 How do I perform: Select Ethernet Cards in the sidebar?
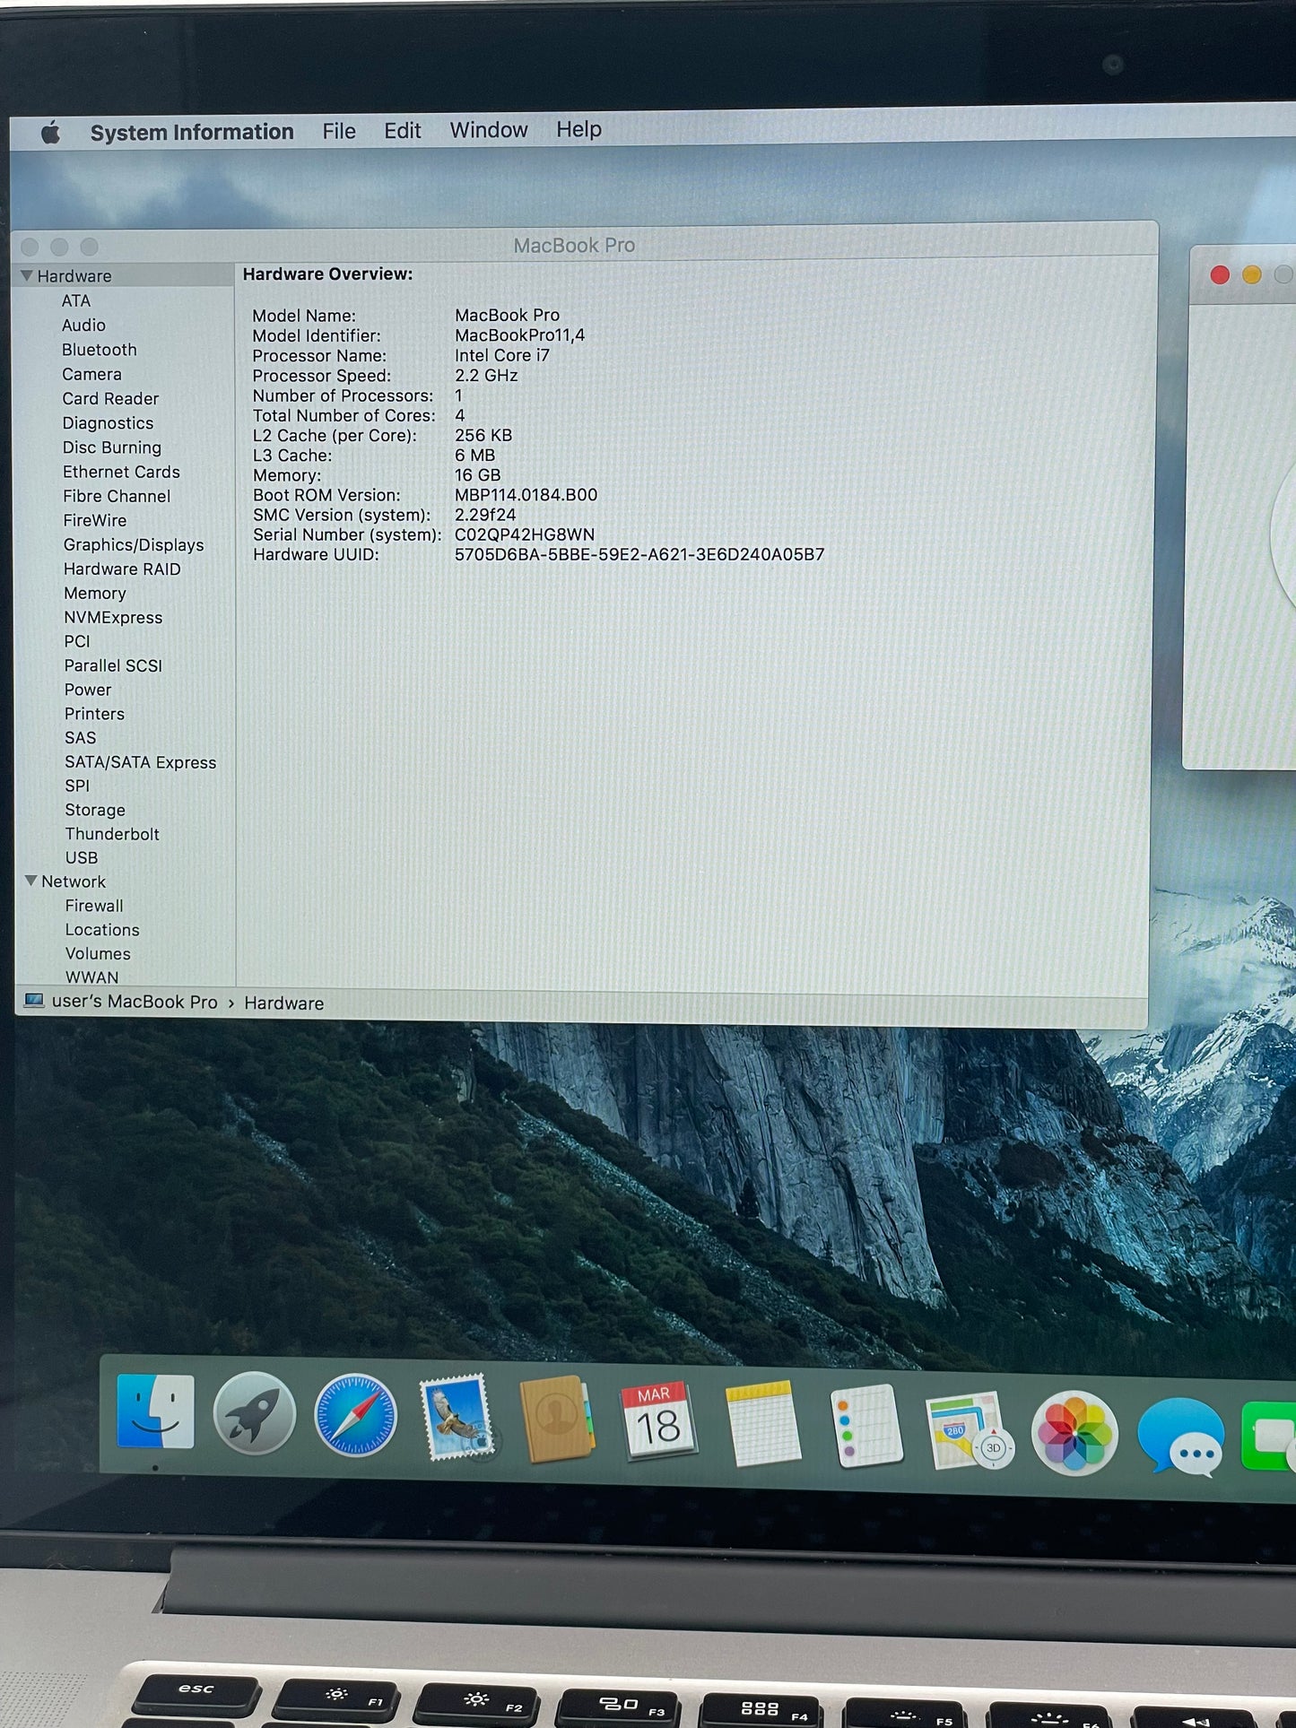pos(121,471)
